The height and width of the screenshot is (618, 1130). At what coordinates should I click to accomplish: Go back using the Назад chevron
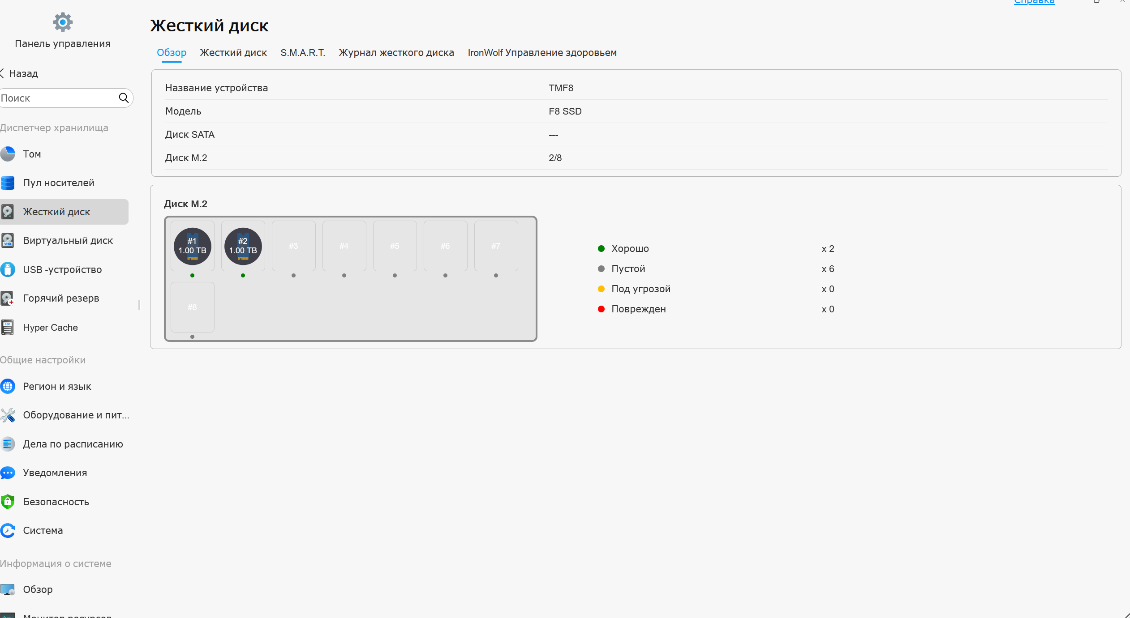[3, 73]
